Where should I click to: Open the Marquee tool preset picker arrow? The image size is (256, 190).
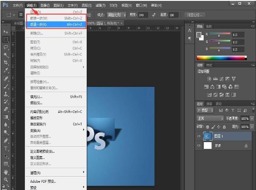point(14,15)
